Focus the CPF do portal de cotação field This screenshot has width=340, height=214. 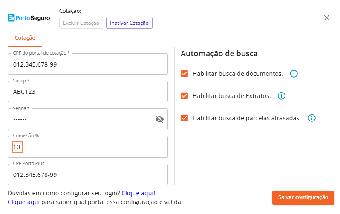pos(87,65)
